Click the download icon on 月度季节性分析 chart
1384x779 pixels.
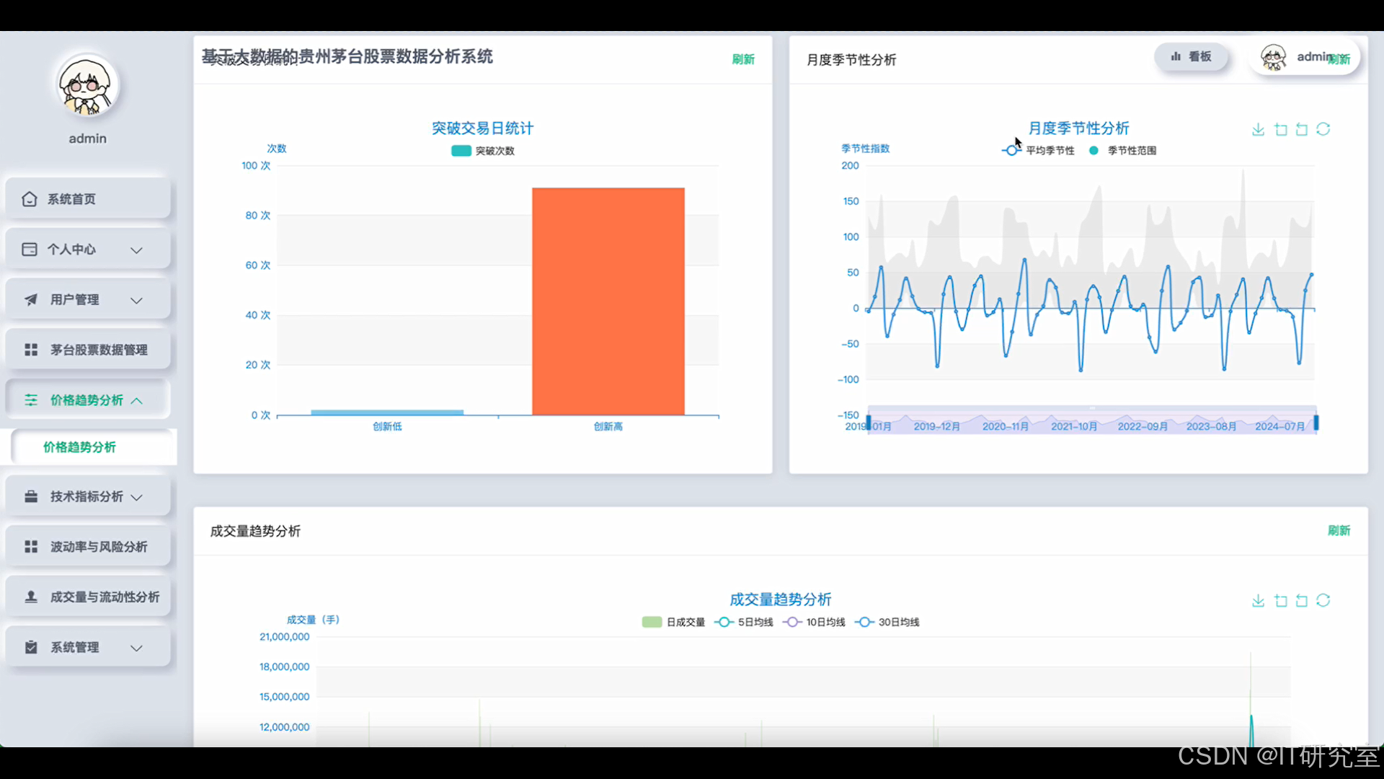[1258, 129]
